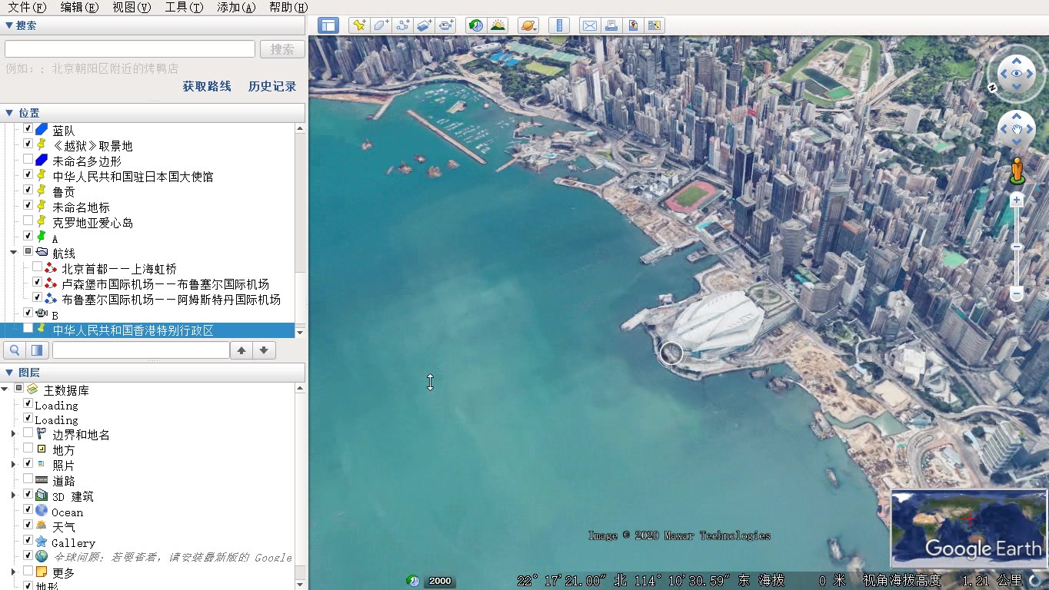Open the ruler measurement tool

(x=559, y=25)
